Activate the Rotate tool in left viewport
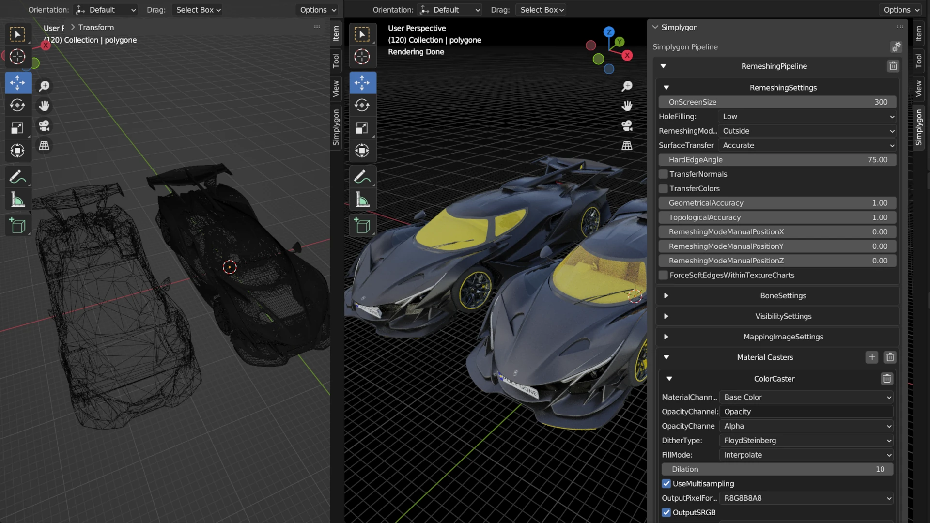This screenshot has width=930, height=523. tap(18, 105)
